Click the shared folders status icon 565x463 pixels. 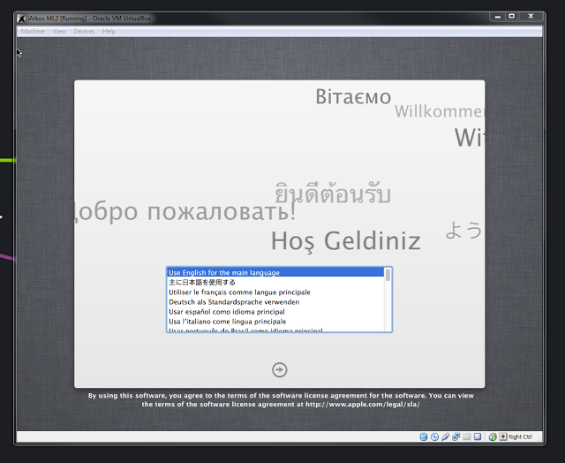pos(467,436)
